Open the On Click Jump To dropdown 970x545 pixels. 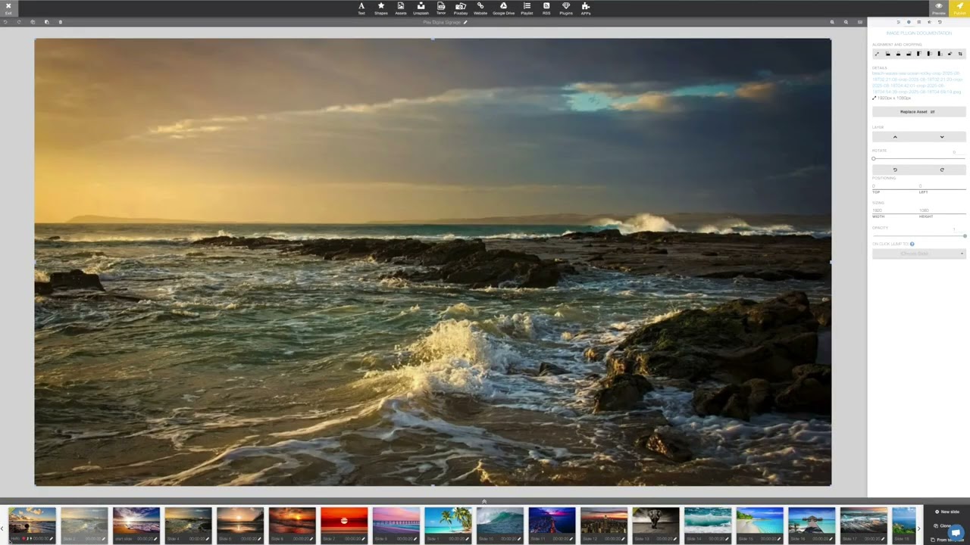(x=918, y=254)
